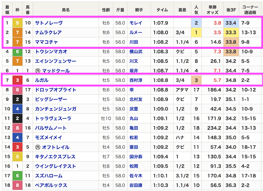Click the odds value 14.6
The height and width of the screenshot is (191, 263).
point(216,42)
